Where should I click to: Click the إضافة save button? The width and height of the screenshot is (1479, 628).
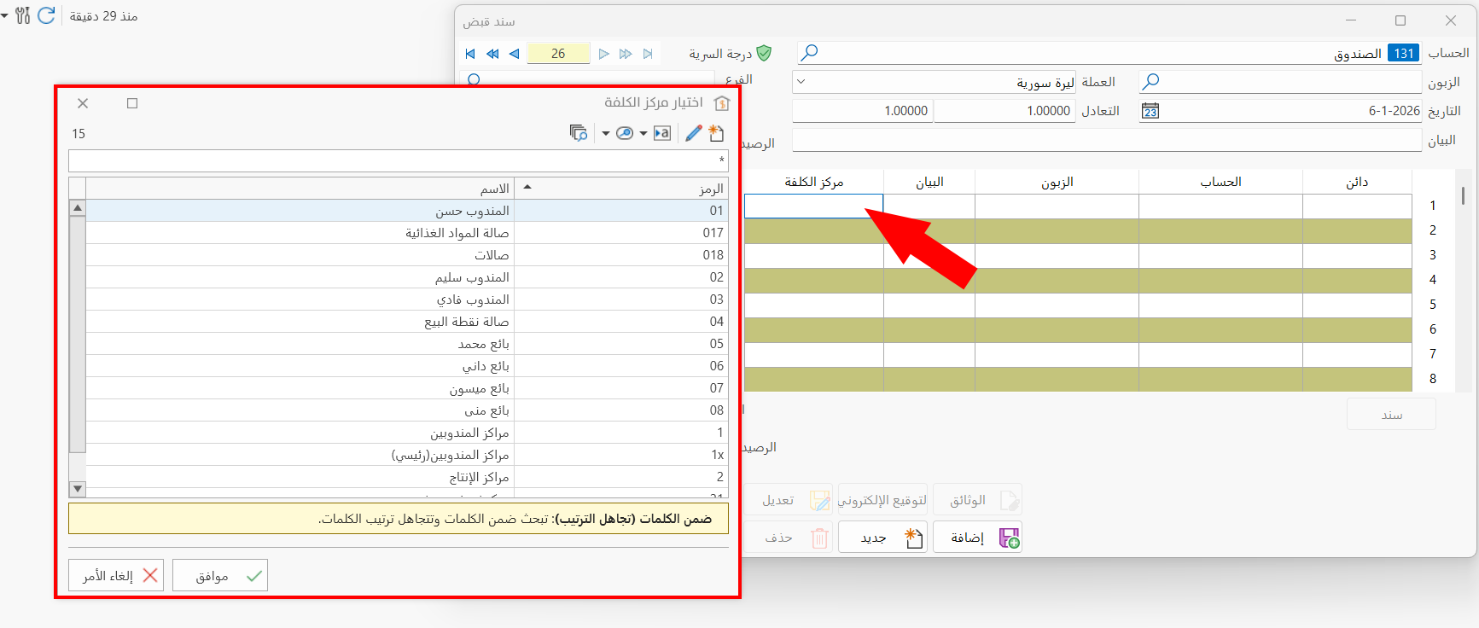click(x=977, y=538)
